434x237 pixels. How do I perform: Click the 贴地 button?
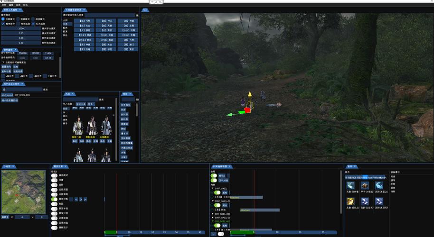tap(16, 66)
